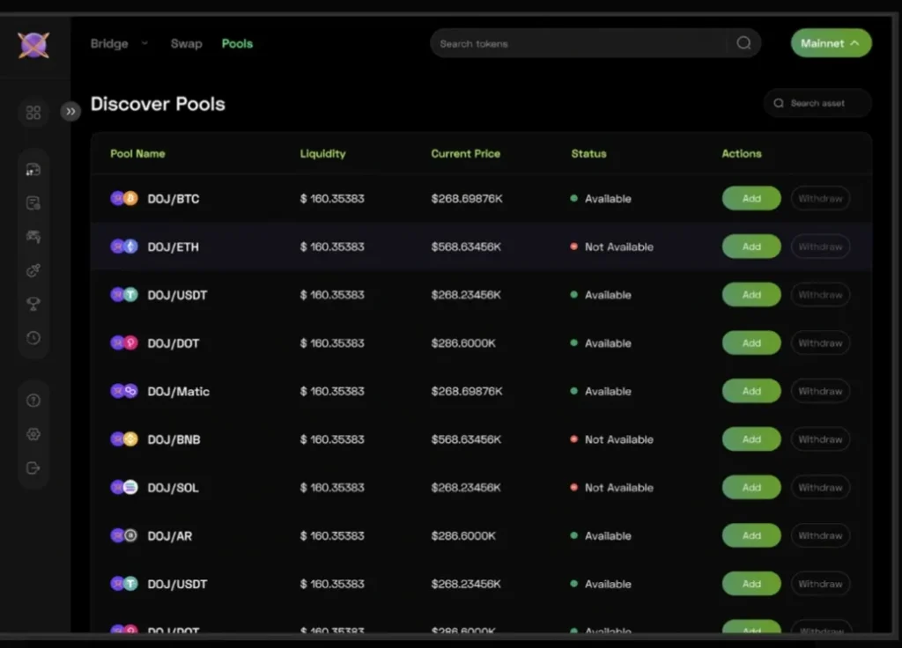
Task: Click the Actions column header
Action: click(742, 153)
